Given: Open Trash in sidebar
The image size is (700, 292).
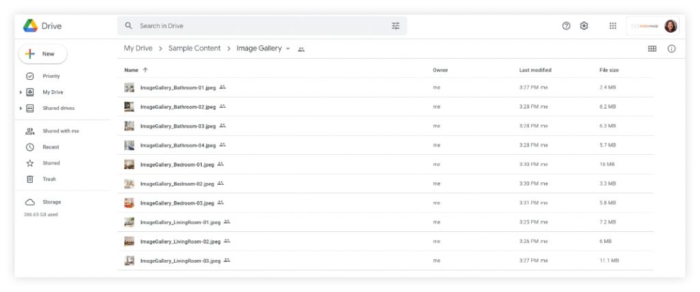Looking at the screenshot, I should (49, 179).
